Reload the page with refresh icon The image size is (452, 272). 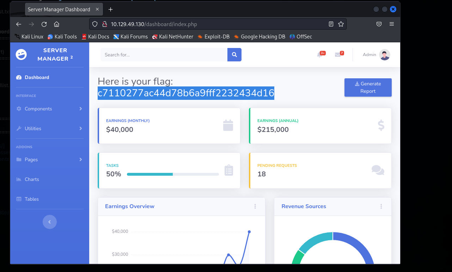[44, 24]
